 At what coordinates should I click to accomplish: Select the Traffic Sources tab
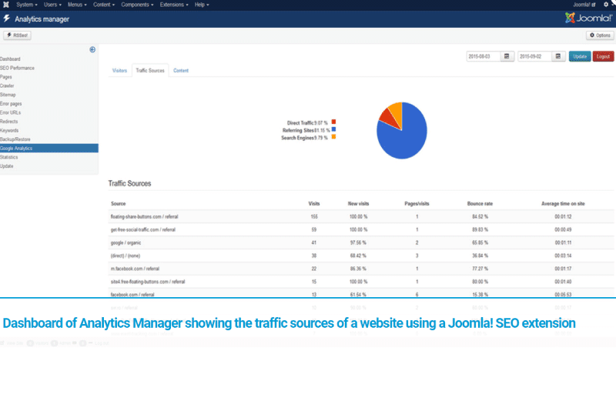click(x=150, y=71)
